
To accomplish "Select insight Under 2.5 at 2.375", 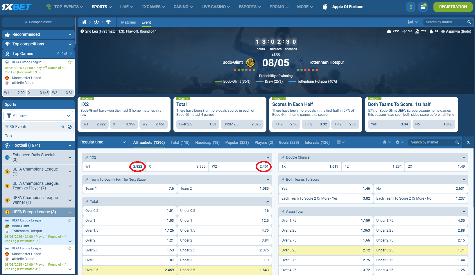I will [242, 124].
